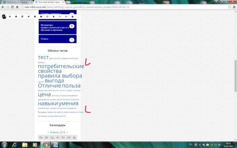Screen dimensions: 237x148
Task: Go to previous month in calendar
Action: [48, 133]
